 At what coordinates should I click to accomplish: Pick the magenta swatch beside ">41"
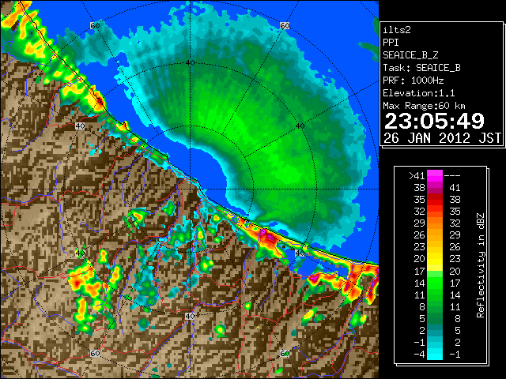[435, 176]
